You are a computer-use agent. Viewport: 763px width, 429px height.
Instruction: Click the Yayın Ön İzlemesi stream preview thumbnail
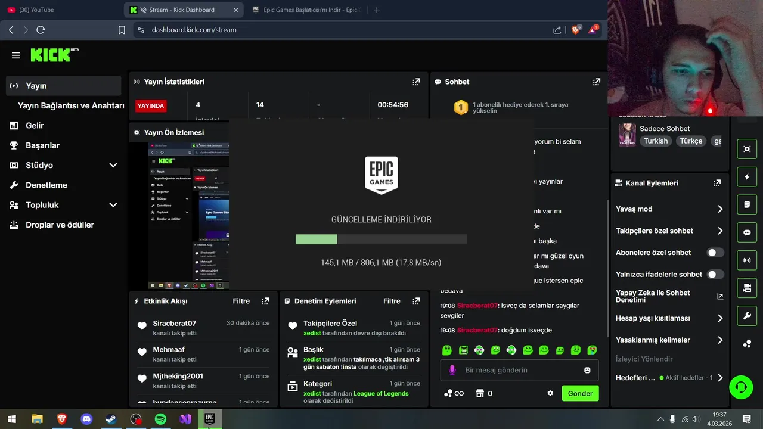188,216
